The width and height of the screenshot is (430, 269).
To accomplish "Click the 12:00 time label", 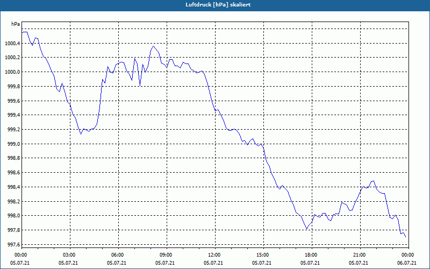I will (213, 254).
